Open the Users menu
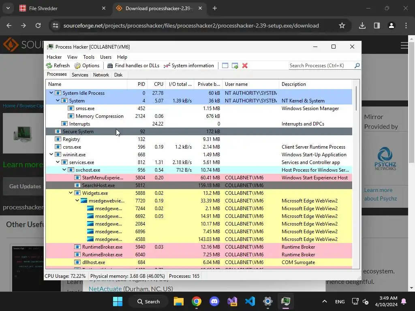415x311 pixels. [106, 57]
